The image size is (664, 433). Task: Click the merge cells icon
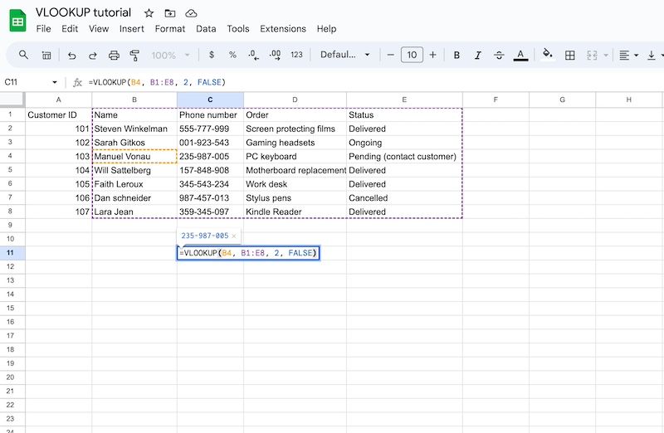coord(592,55)
